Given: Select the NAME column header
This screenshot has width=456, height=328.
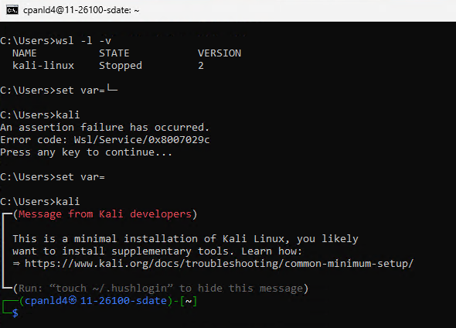Looking at the screenshot, I should tap(25, 53).
